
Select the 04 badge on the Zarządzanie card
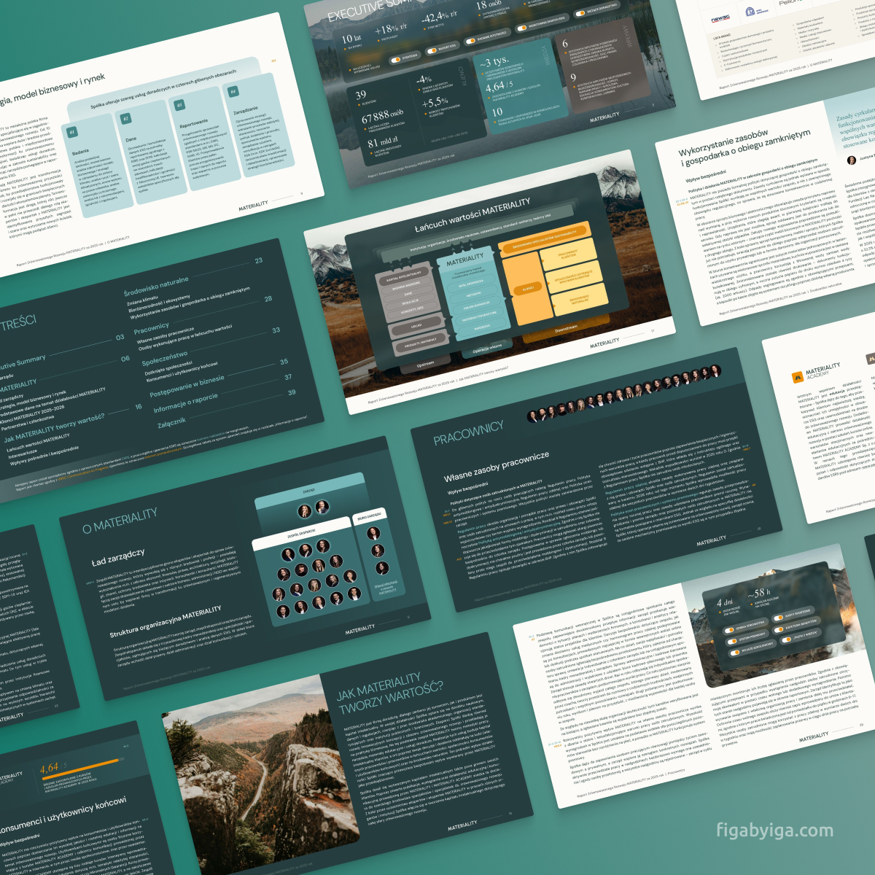(x=233, y=91)
